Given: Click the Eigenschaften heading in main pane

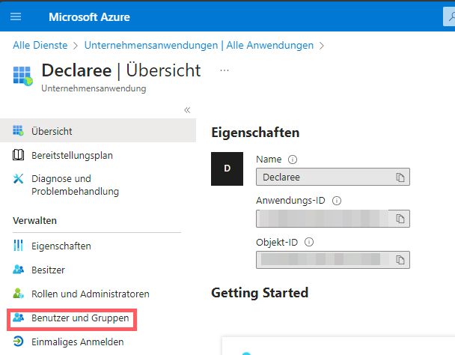Looking at the screenshot, I should click(255, 133).
